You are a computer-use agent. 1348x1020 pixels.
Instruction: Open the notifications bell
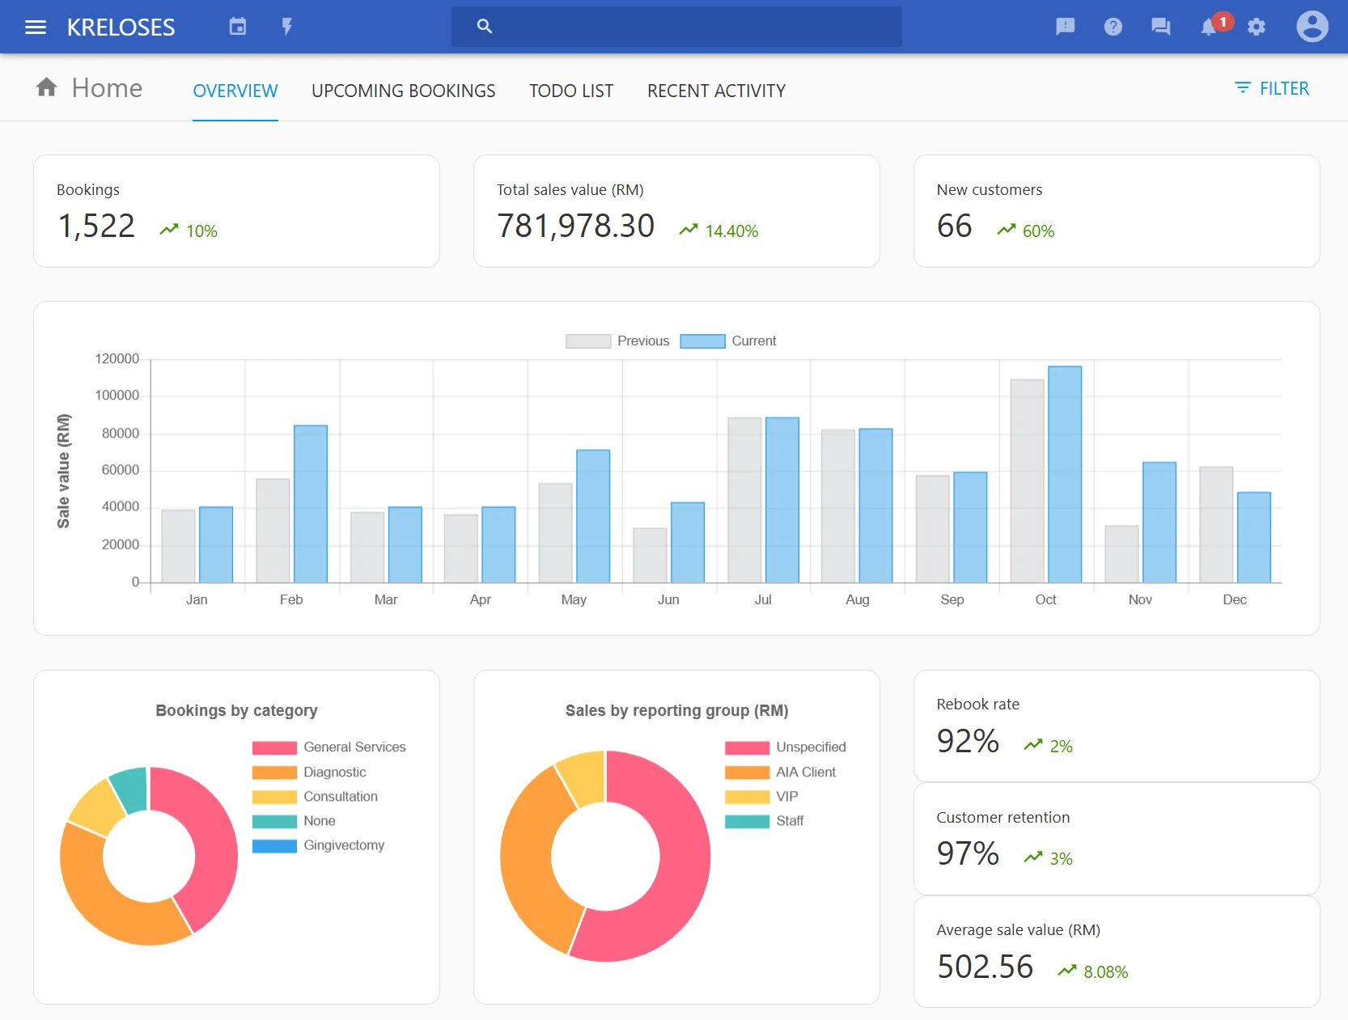click(x=1209, y=27)
